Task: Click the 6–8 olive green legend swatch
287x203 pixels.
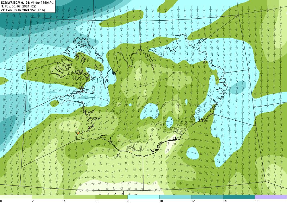Action: click(111, 197)
